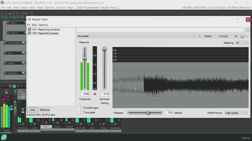Click the pin icon in FX window title bar
The image size is (252, 141).
(238, 19)
